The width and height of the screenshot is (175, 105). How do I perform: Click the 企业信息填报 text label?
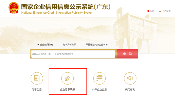(68, 90)
